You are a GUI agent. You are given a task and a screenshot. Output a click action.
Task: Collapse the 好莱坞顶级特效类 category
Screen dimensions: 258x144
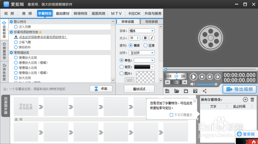point(11,32)
